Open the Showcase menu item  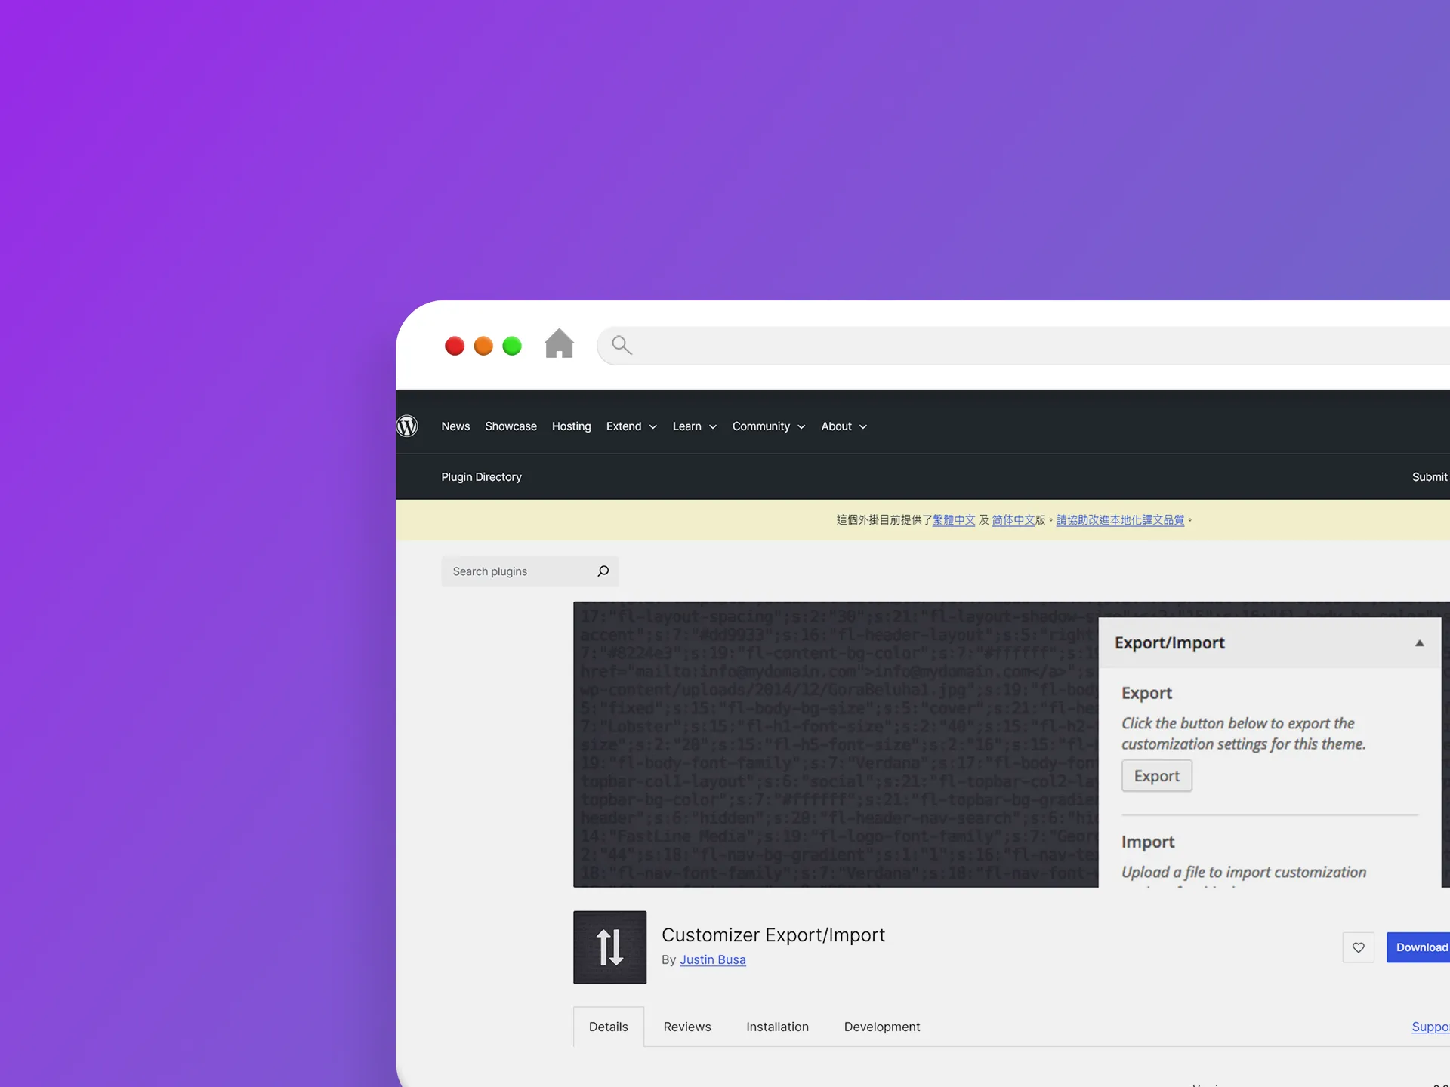511,426
